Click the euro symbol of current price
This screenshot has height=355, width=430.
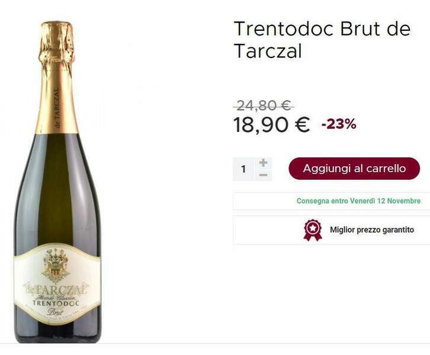tap(302, 125)
